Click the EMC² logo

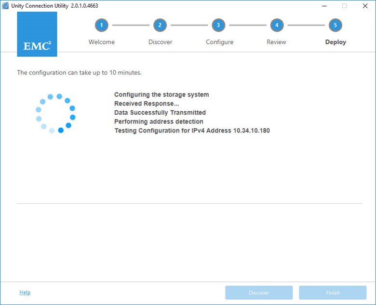[37, 34]
